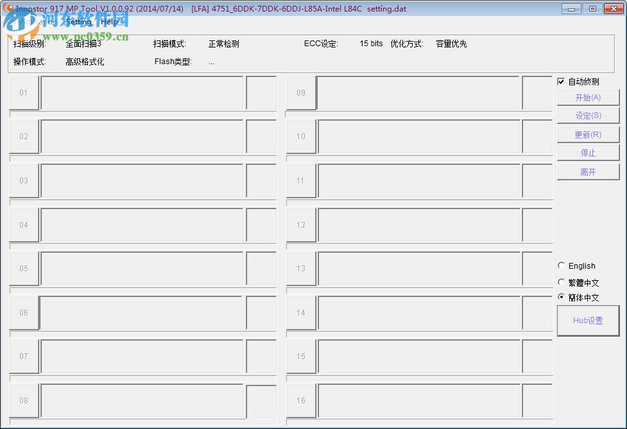Click the 开始(A) start button
Screen dimensions: 627x429
point(587,97)
